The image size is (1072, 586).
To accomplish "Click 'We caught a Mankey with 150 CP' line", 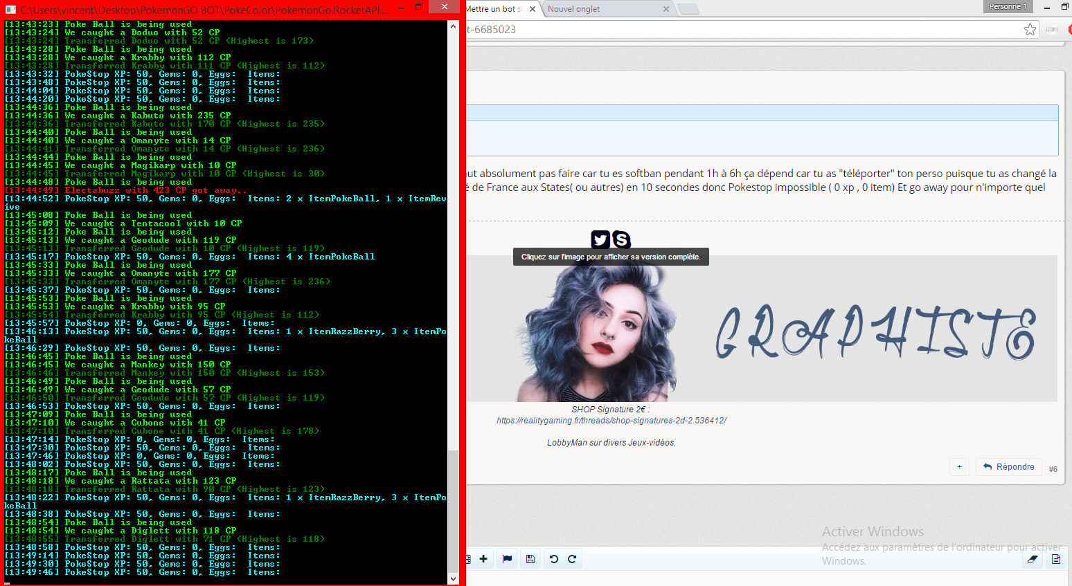I will pos(118,365).
